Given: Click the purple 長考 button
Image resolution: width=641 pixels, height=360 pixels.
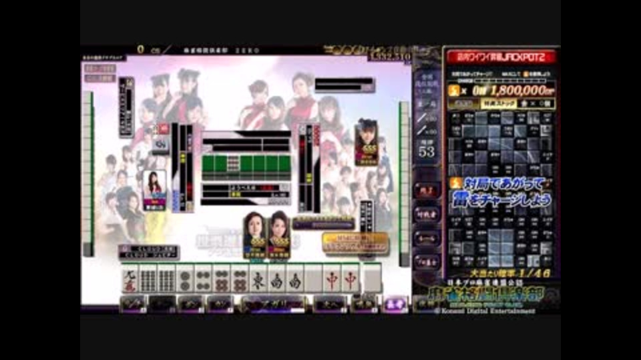Looking at the screenshot, I should (x=395, y=305).
